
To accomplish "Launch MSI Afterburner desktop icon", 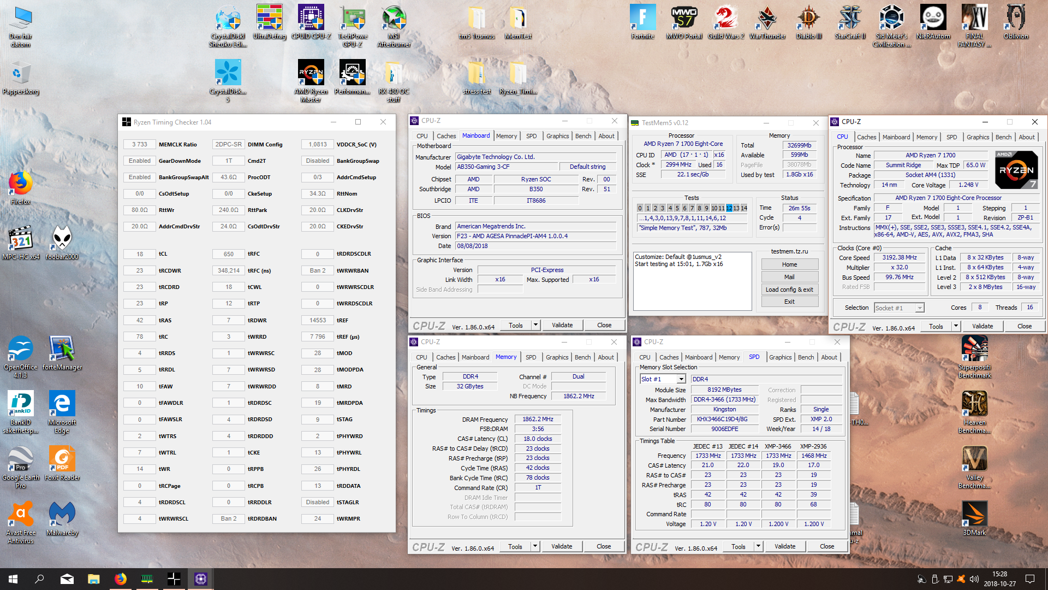I will [394, 26].
